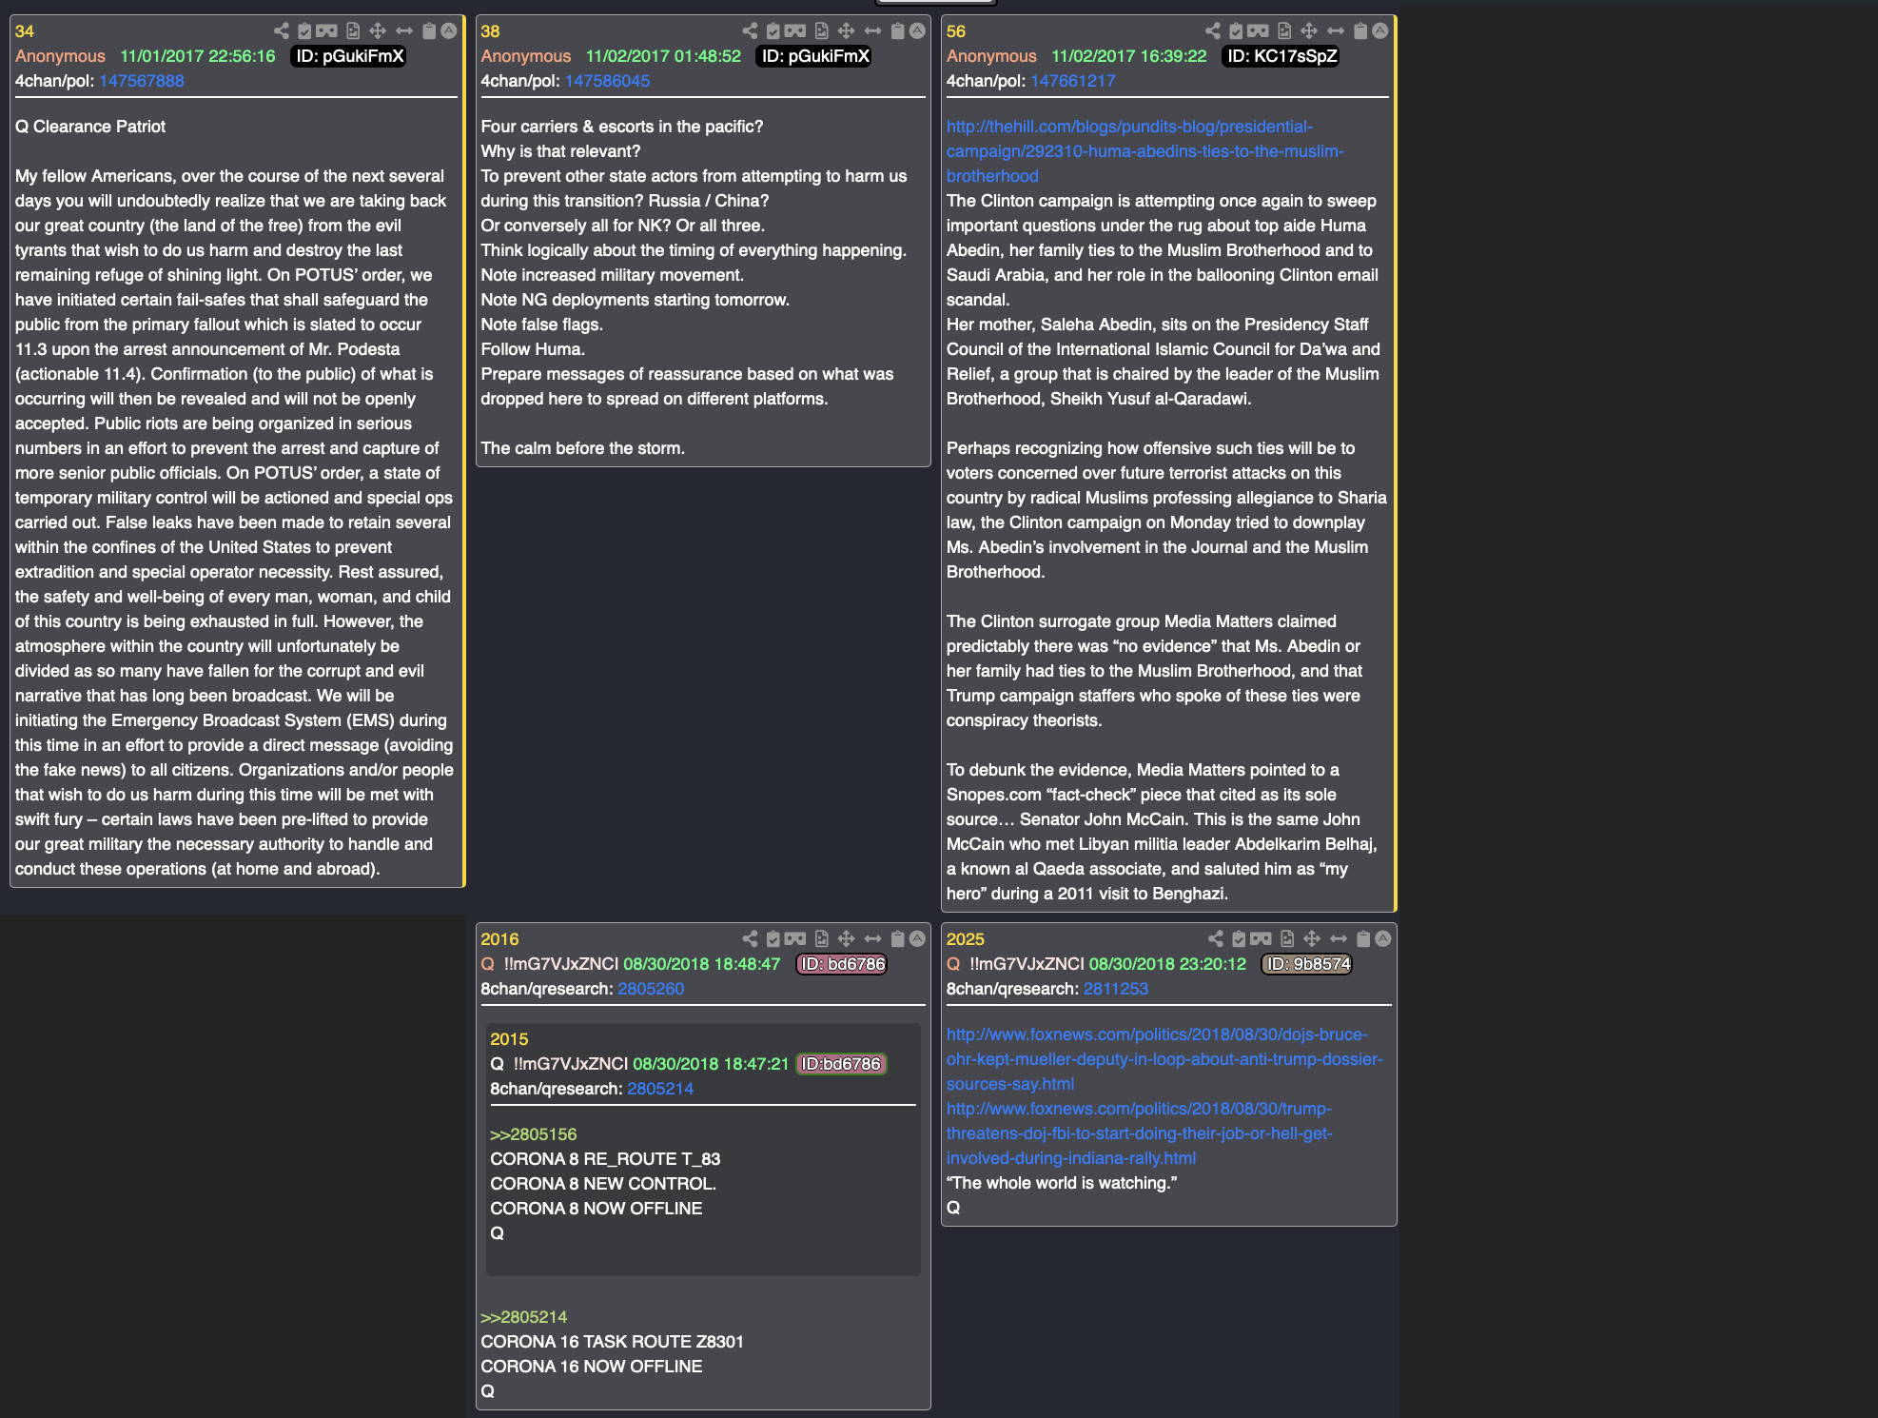Share post 38 via the share icon
Image resolution: width=1878 pixels, height=1418 pixels.
[750, 31]
